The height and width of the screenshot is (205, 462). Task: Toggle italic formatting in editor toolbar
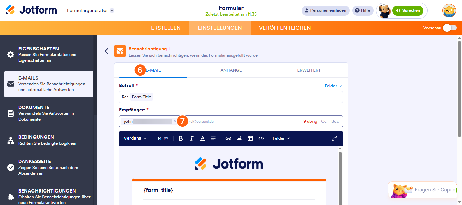point(191,138)
